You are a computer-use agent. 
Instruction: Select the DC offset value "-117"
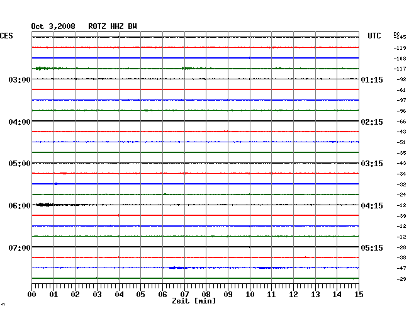[400, 69]
